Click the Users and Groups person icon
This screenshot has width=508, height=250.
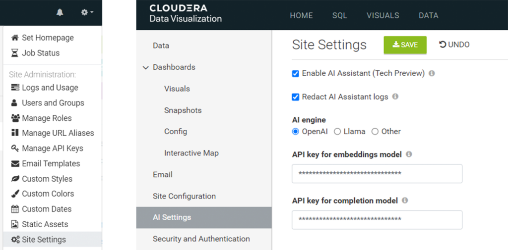(x=14, y=103)
